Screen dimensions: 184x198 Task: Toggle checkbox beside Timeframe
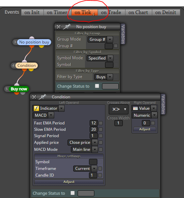point(100,169)
